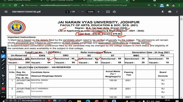
Task: Select the rectangle shape tool
Action: [x=3, y=72]
